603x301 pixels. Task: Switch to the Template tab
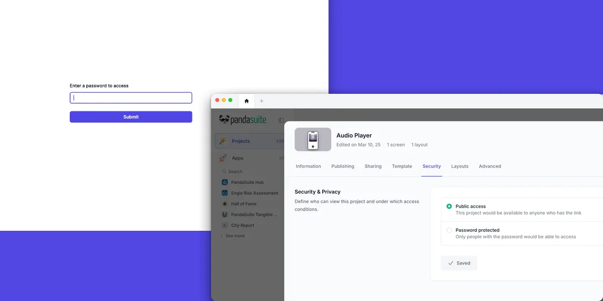(x=402, y=167)
